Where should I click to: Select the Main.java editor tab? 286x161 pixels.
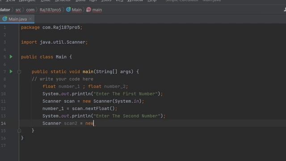click(17, 19)
